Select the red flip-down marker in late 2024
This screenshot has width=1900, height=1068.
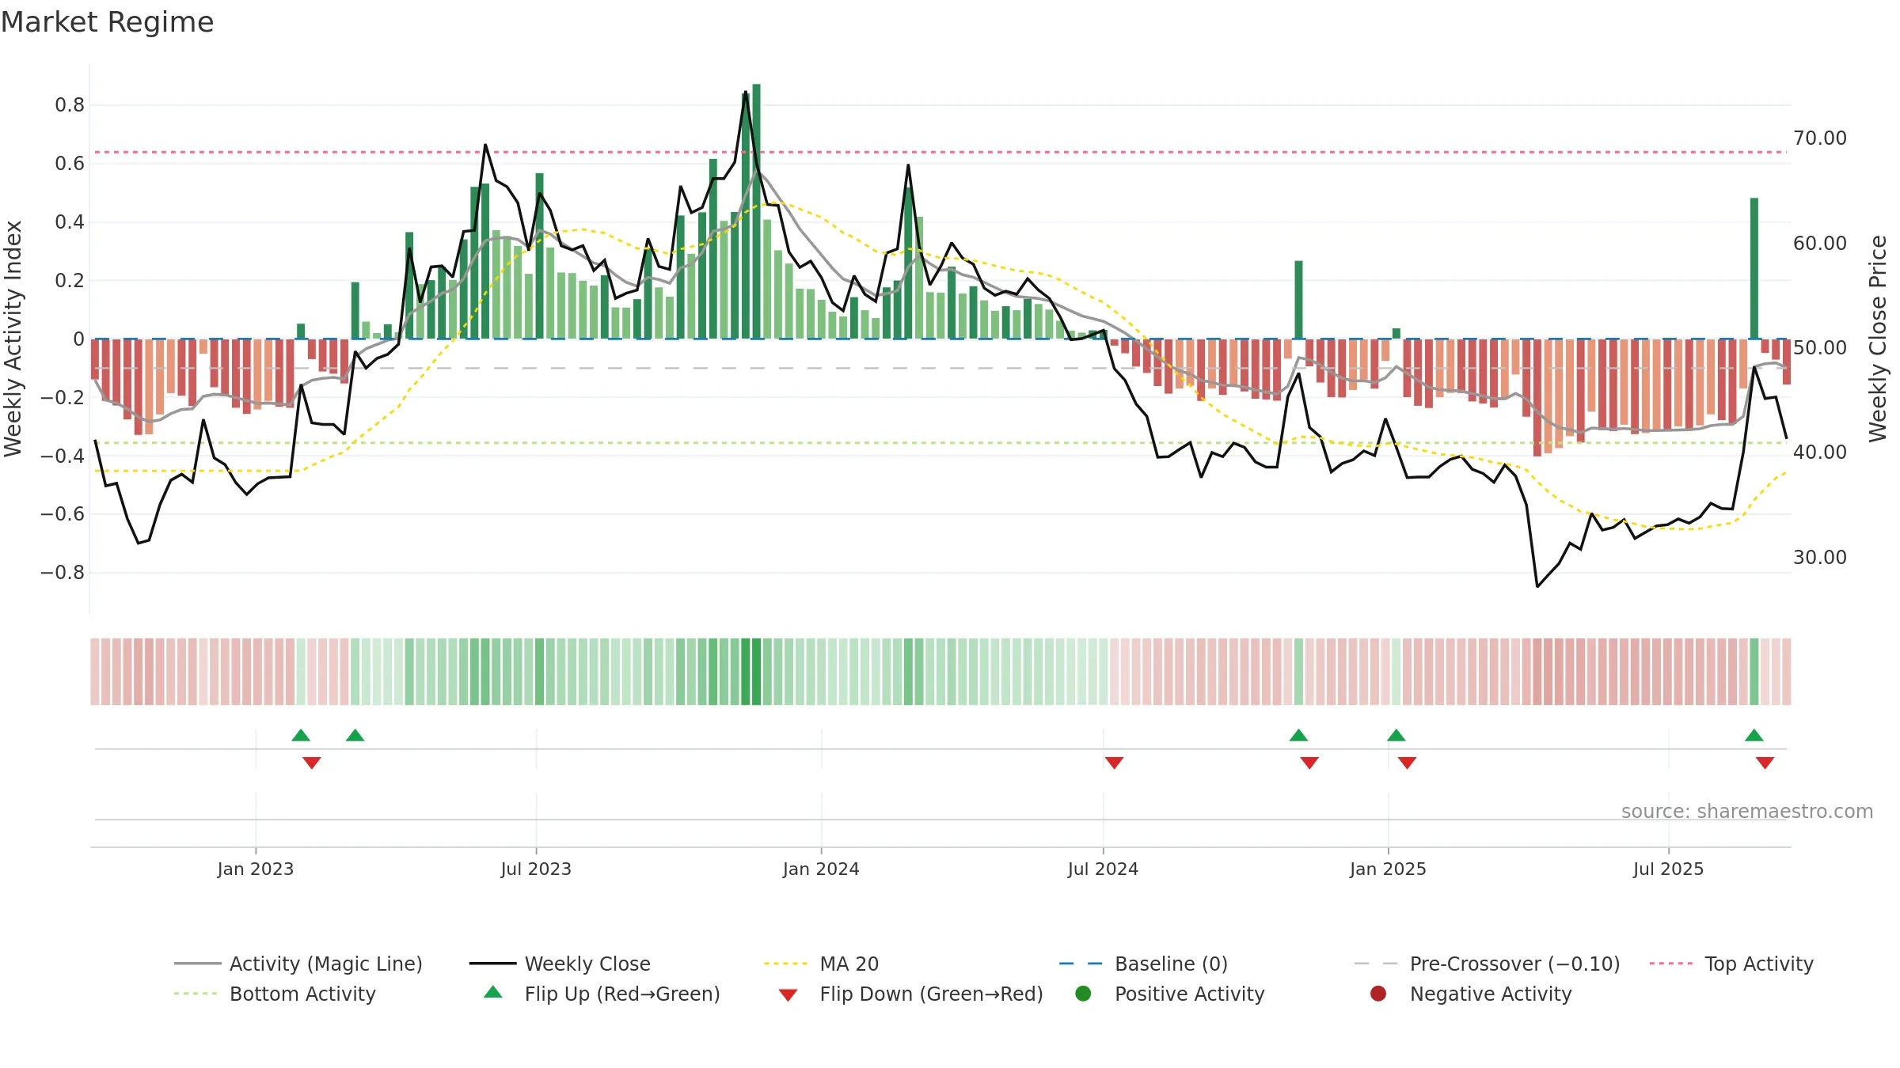[x=1309, y=763]
